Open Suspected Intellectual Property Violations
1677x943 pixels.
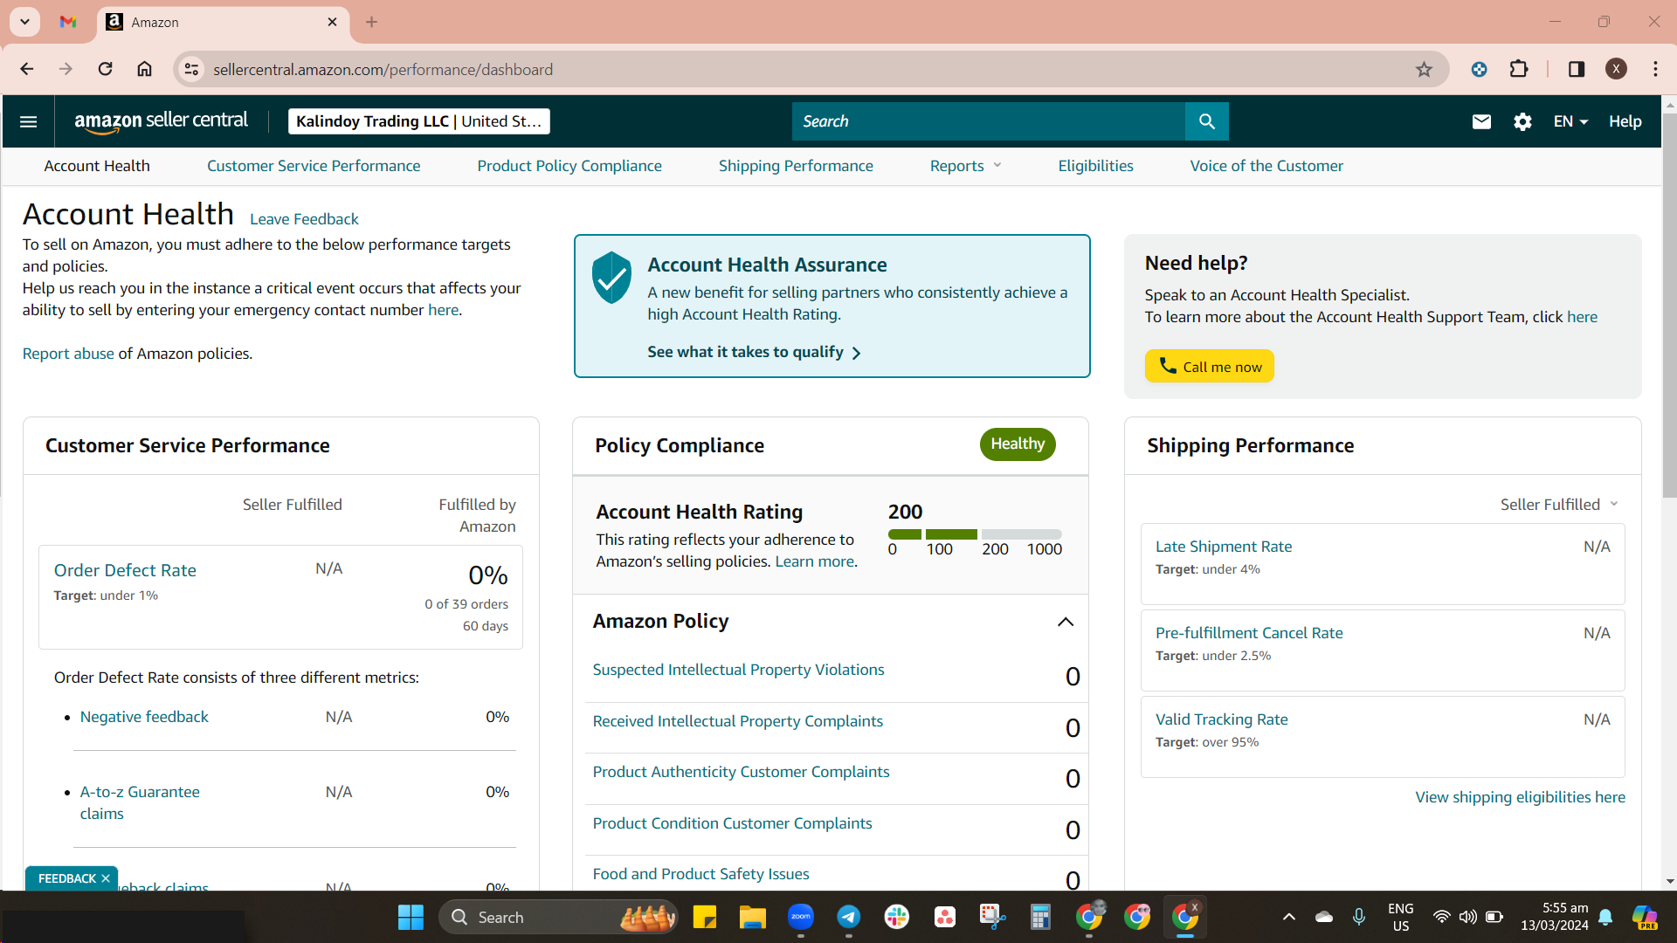pyautogui.click(x=738, y=670)
